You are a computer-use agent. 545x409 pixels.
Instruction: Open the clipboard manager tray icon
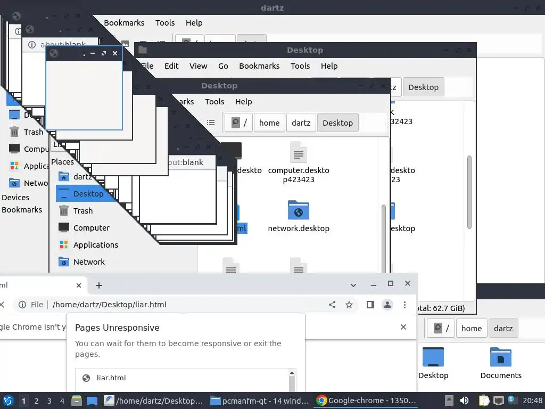point(484,400)
